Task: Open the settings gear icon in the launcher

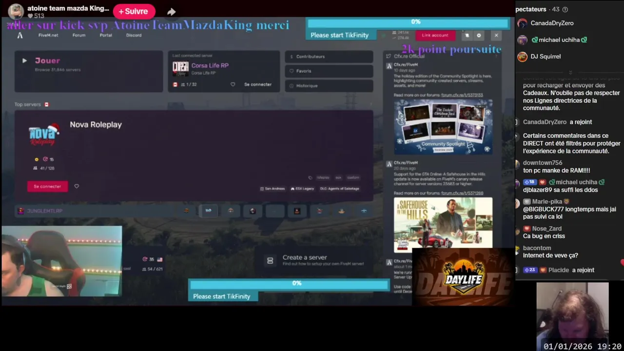Action: click(479, 35)
